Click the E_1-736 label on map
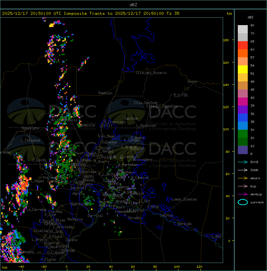Viewport: 267px width, 271px height. 181,95
